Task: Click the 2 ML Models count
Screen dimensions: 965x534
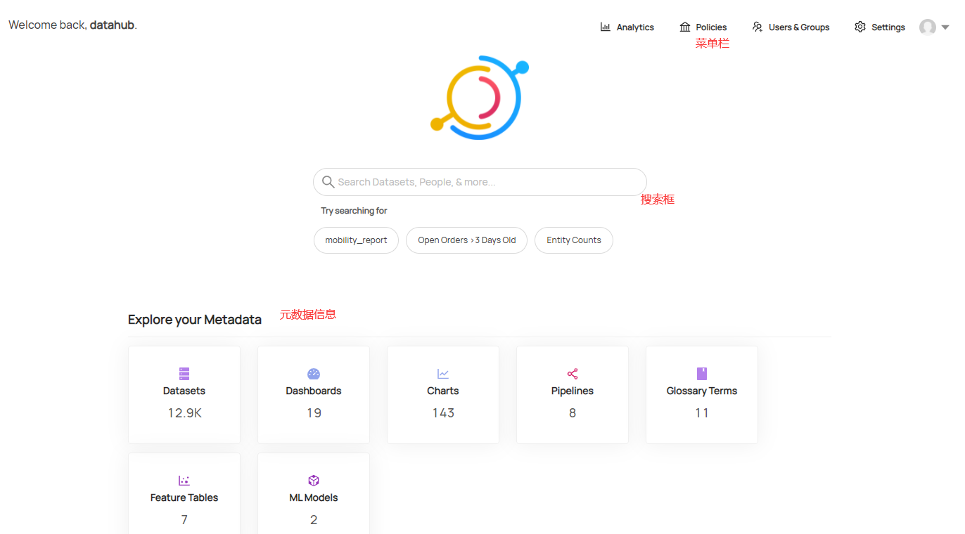Action: (x=314, y=520)
